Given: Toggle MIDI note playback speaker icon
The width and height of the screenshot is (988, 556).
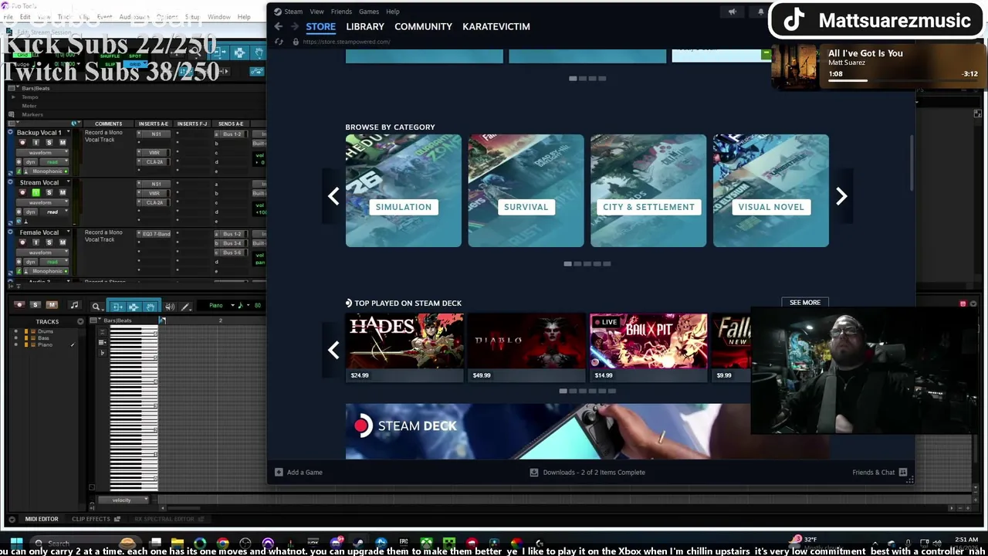Looking at the screenshot, I should (170, 307).
